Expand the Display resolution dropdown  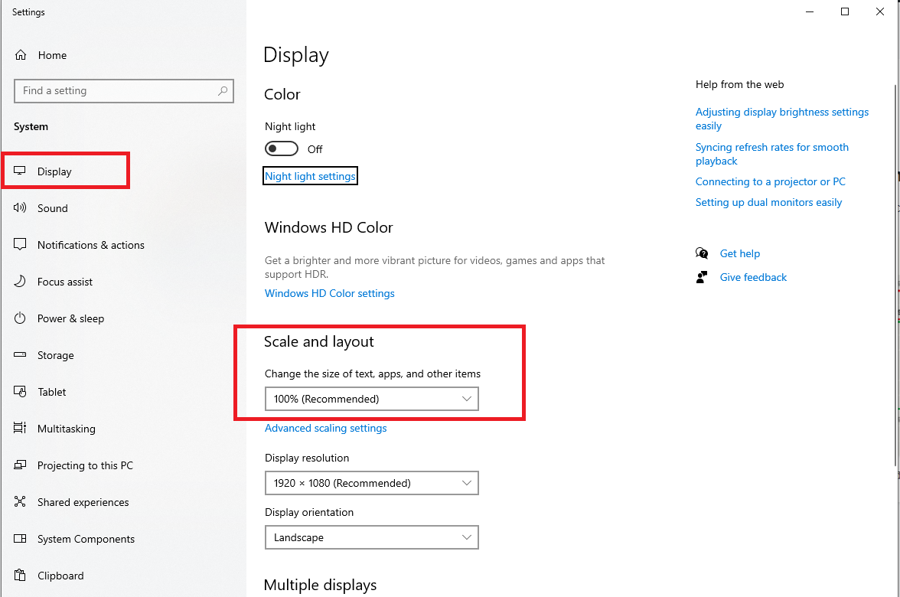click(x=371, y=483)
